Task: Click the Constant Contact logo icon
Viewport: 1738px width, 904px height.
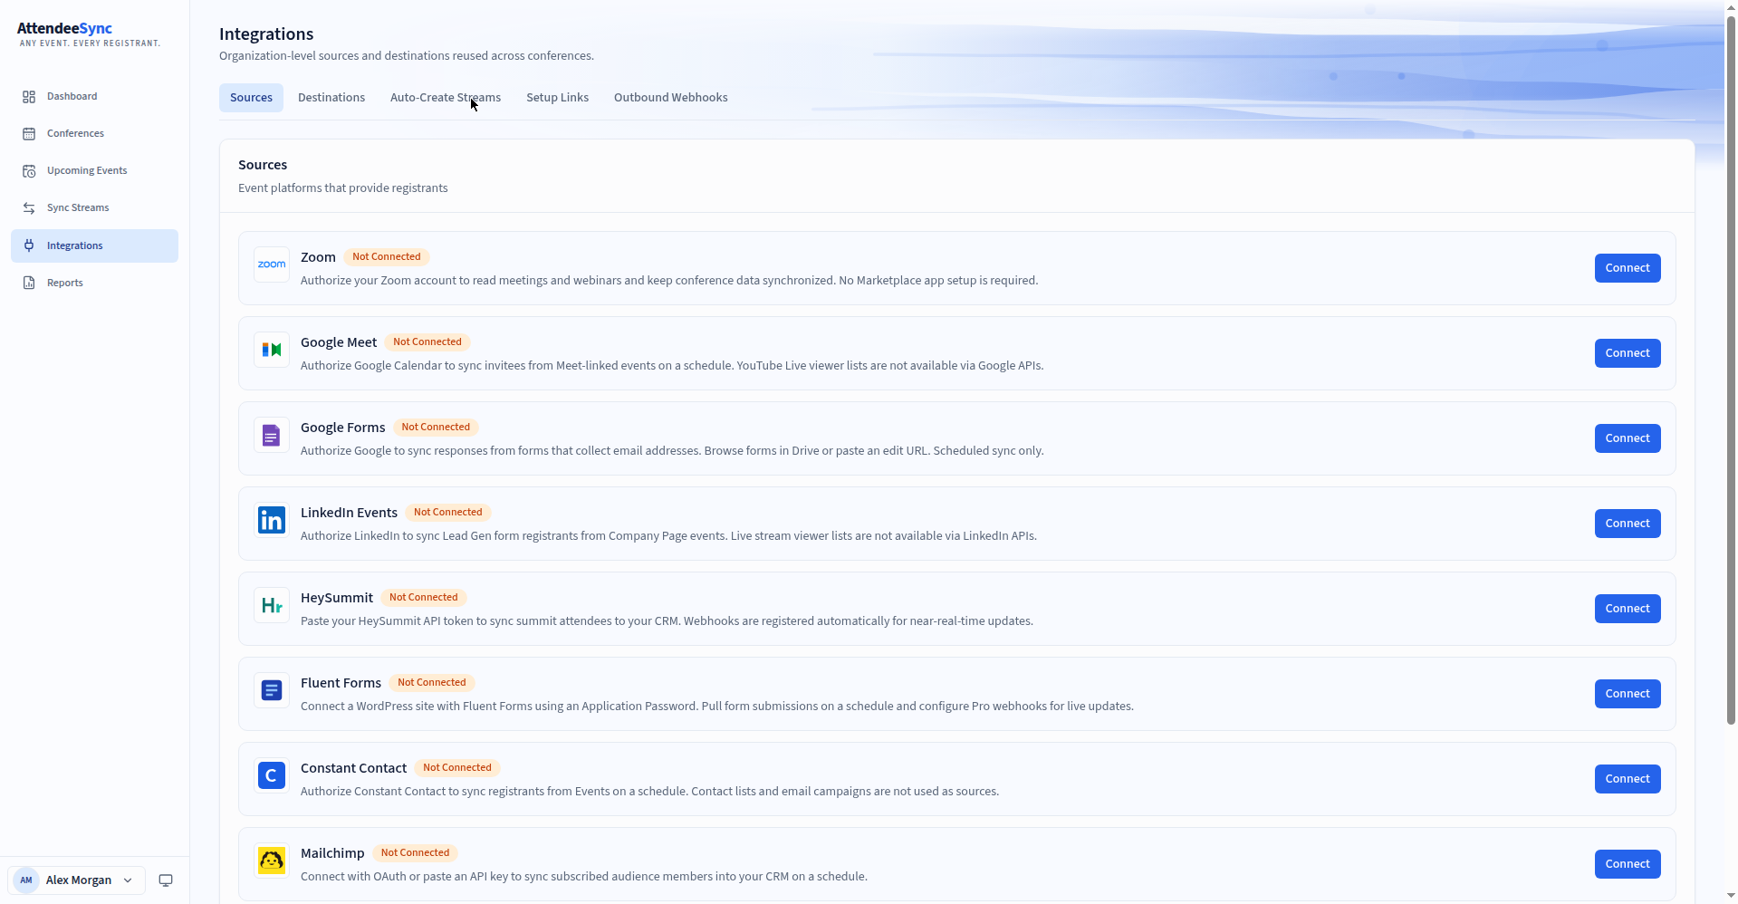Action: pyautogui.click(x=272, y=775)
